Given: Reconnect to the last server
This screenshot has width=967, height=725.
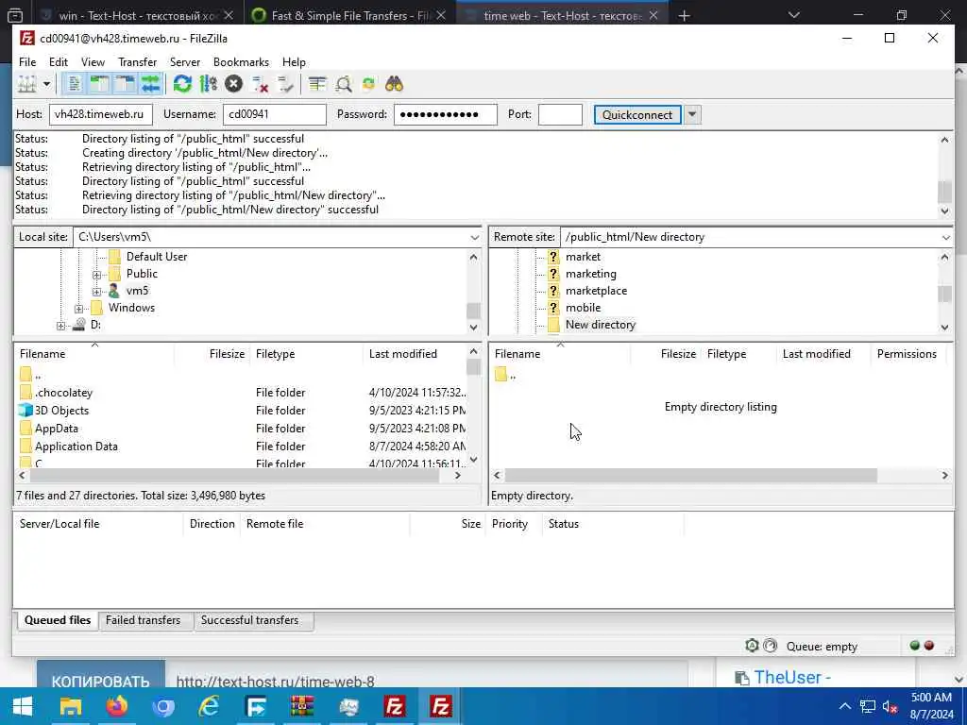Looking at the screenshot, I should pos(285,84).
